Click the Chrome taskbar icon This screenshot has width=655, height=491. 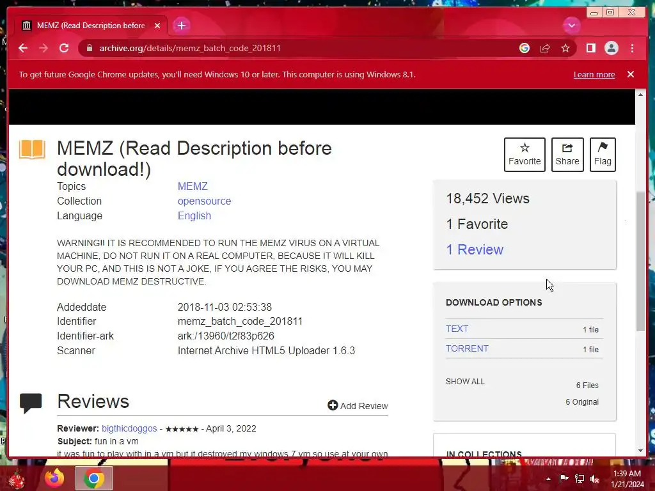(x=93, y=478)
